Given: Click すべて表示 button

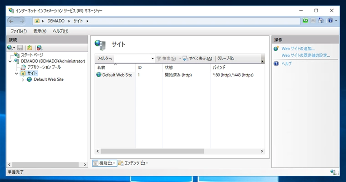Looking at the screenshot, I should coord(198,59).
